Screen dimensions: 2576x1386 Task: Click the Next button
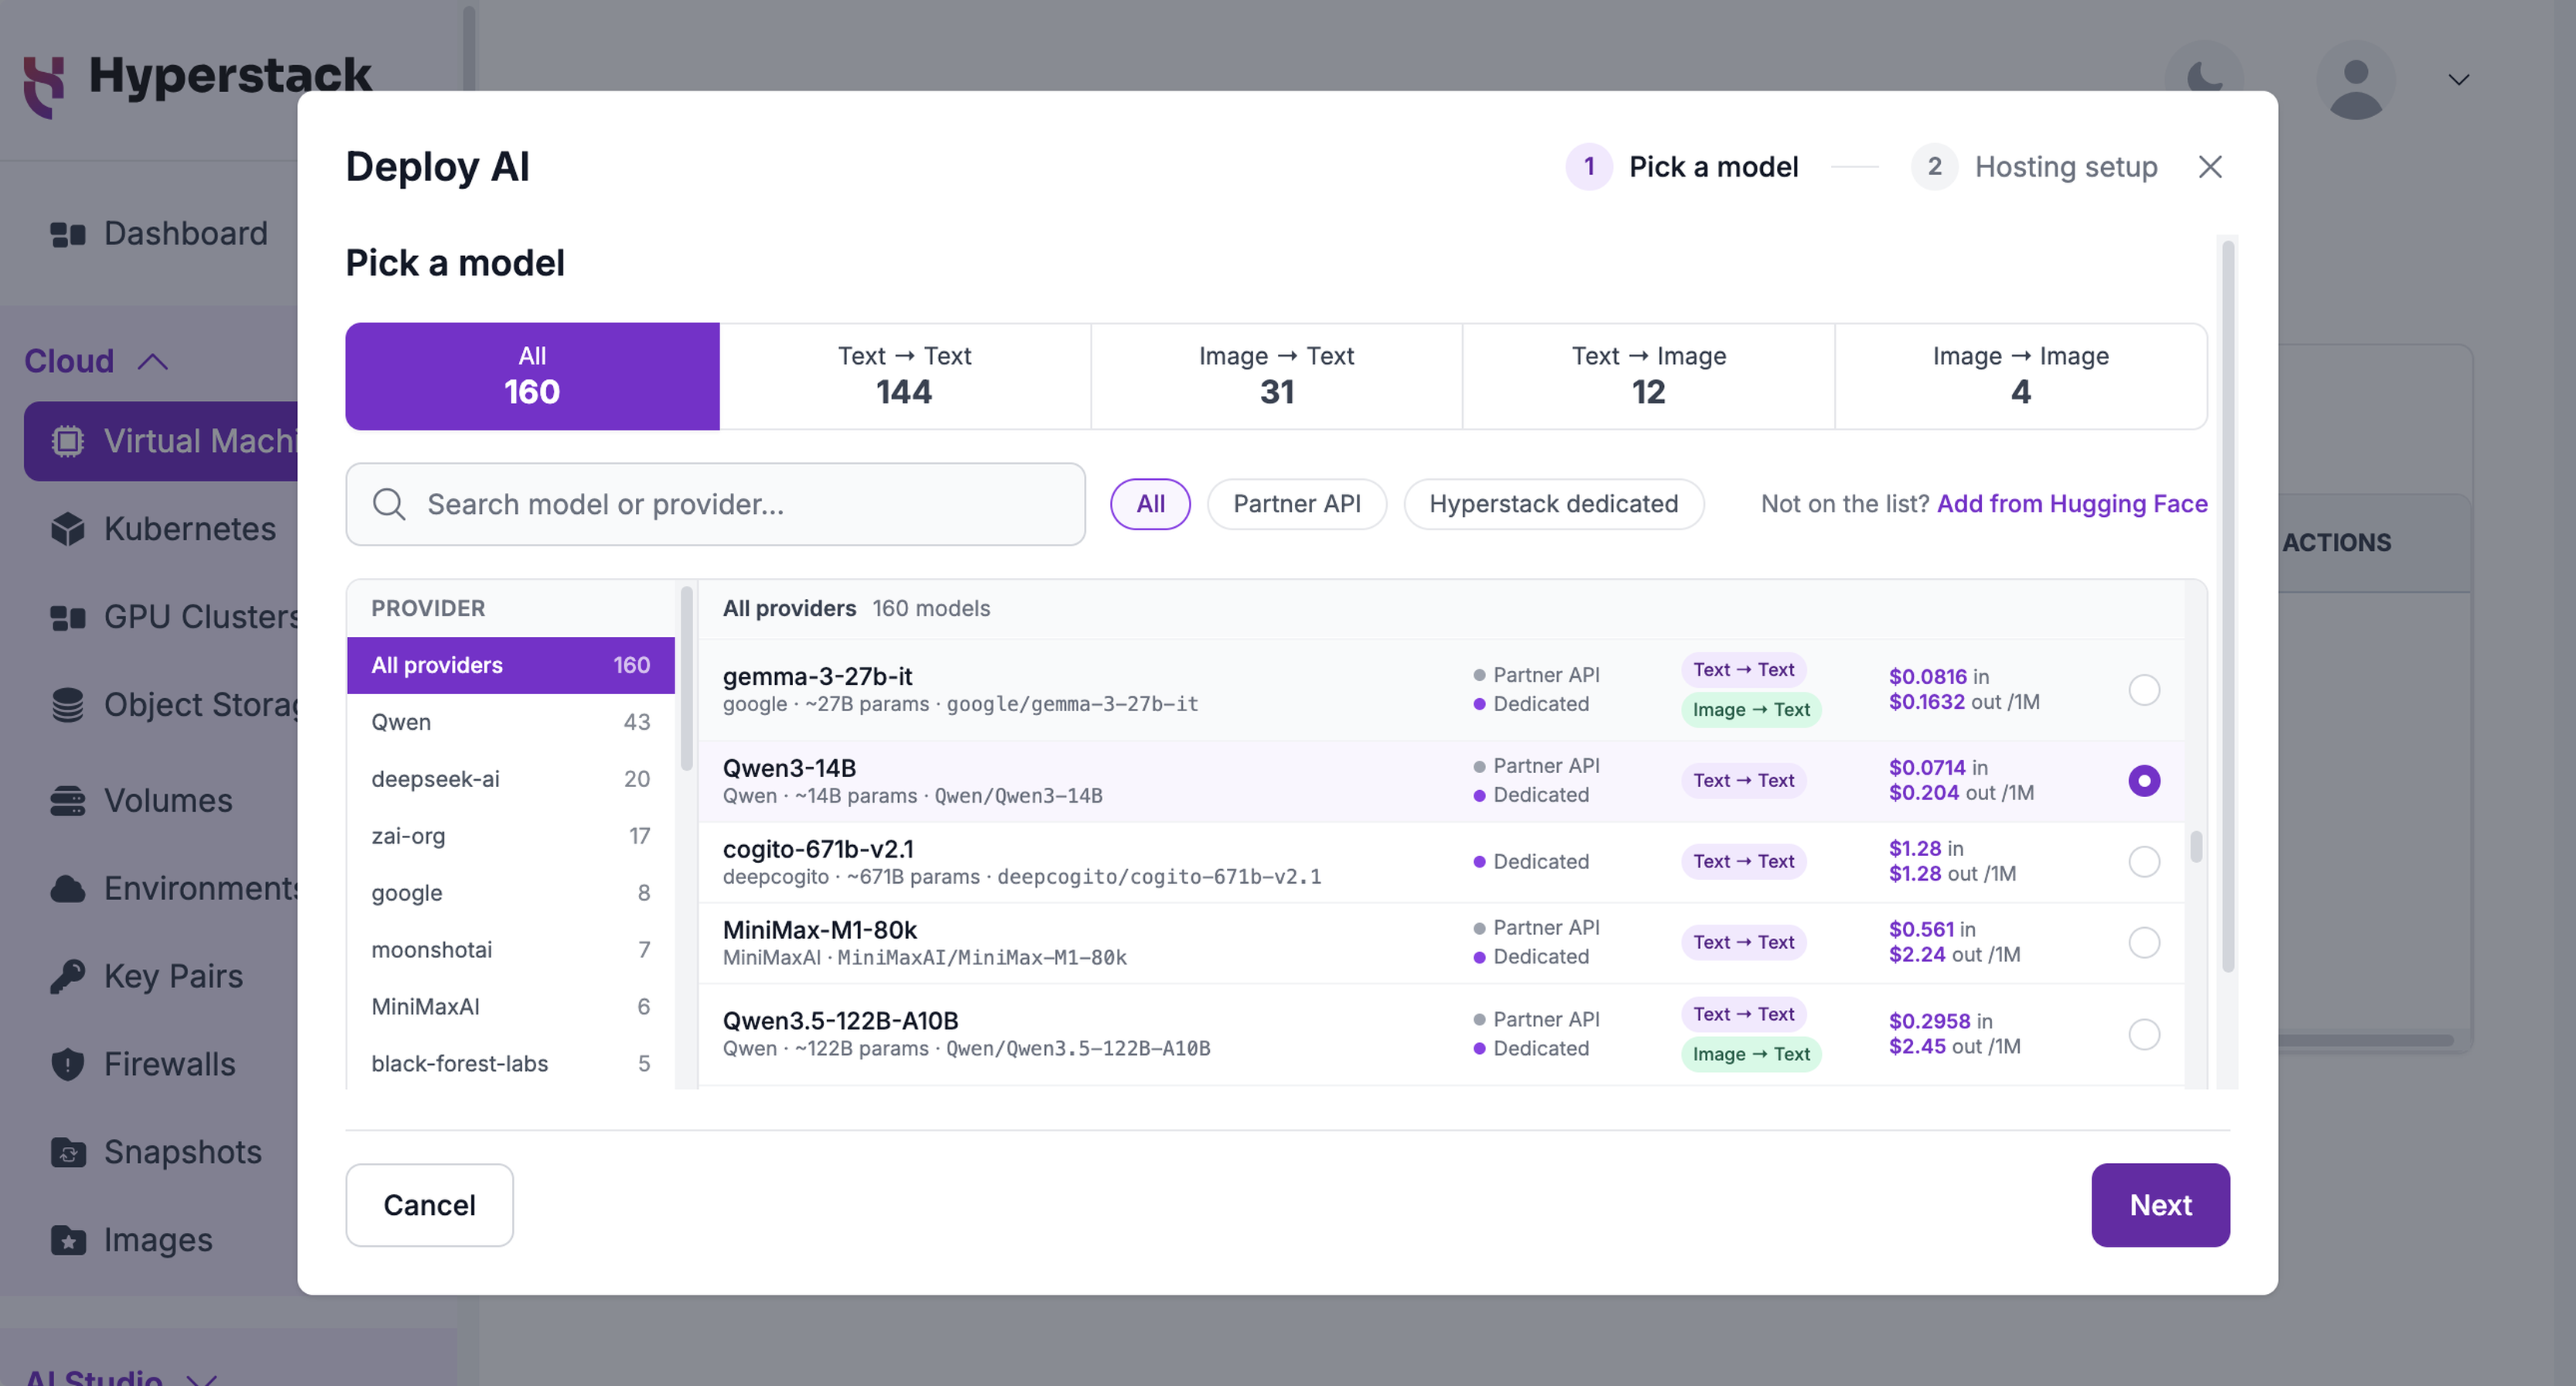coord(2160,1205)
